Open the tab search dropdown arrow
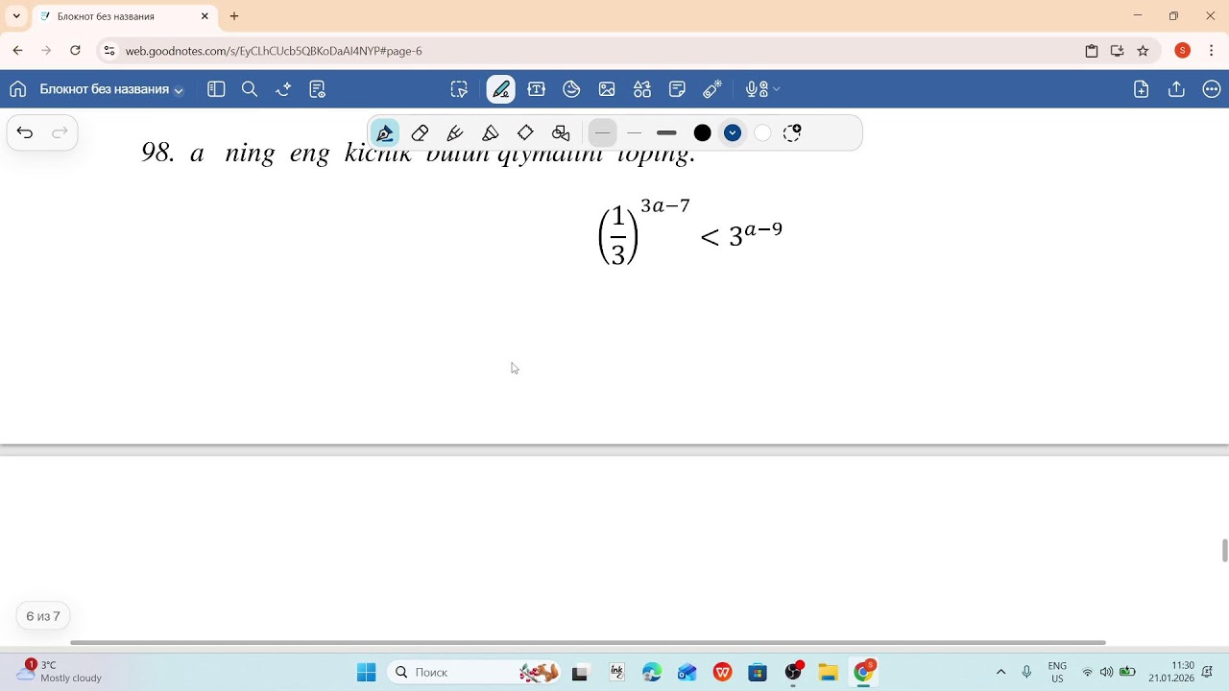The width and height of the screenshot is (1229, 691). pos(16,16)
